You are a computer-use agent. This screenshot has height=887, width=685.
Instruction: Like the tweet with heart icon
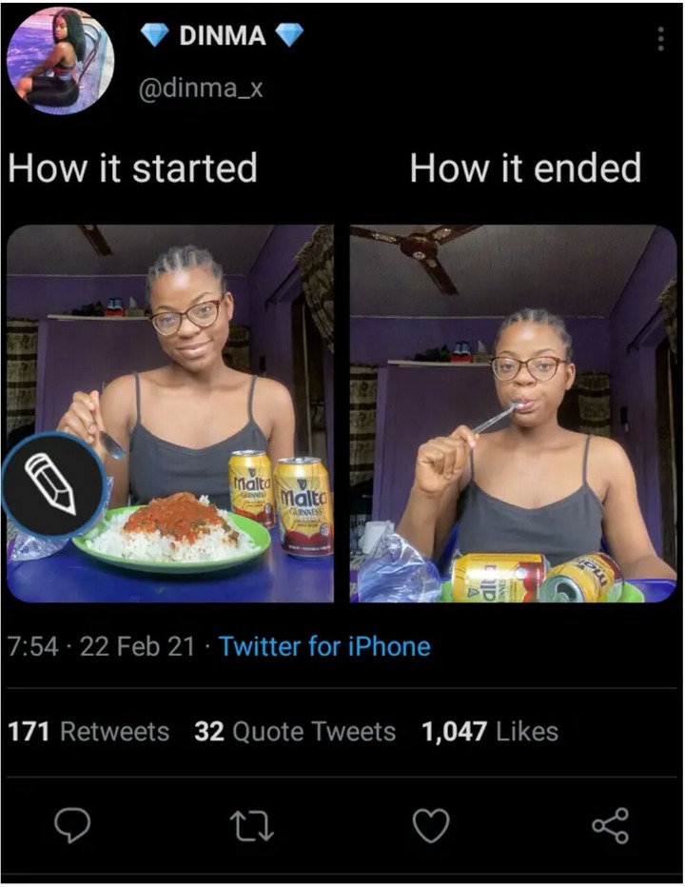coord(431,826)
